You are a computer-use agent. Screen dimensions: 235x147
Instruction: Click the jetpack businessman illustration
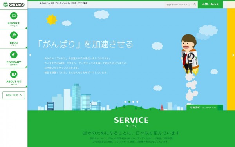[190, 55]
